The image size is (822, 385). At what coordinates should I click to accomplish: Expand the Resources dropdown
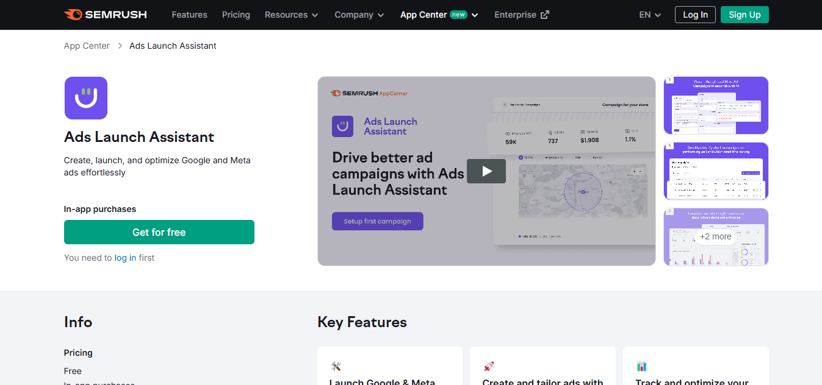[x=292, y=15]
